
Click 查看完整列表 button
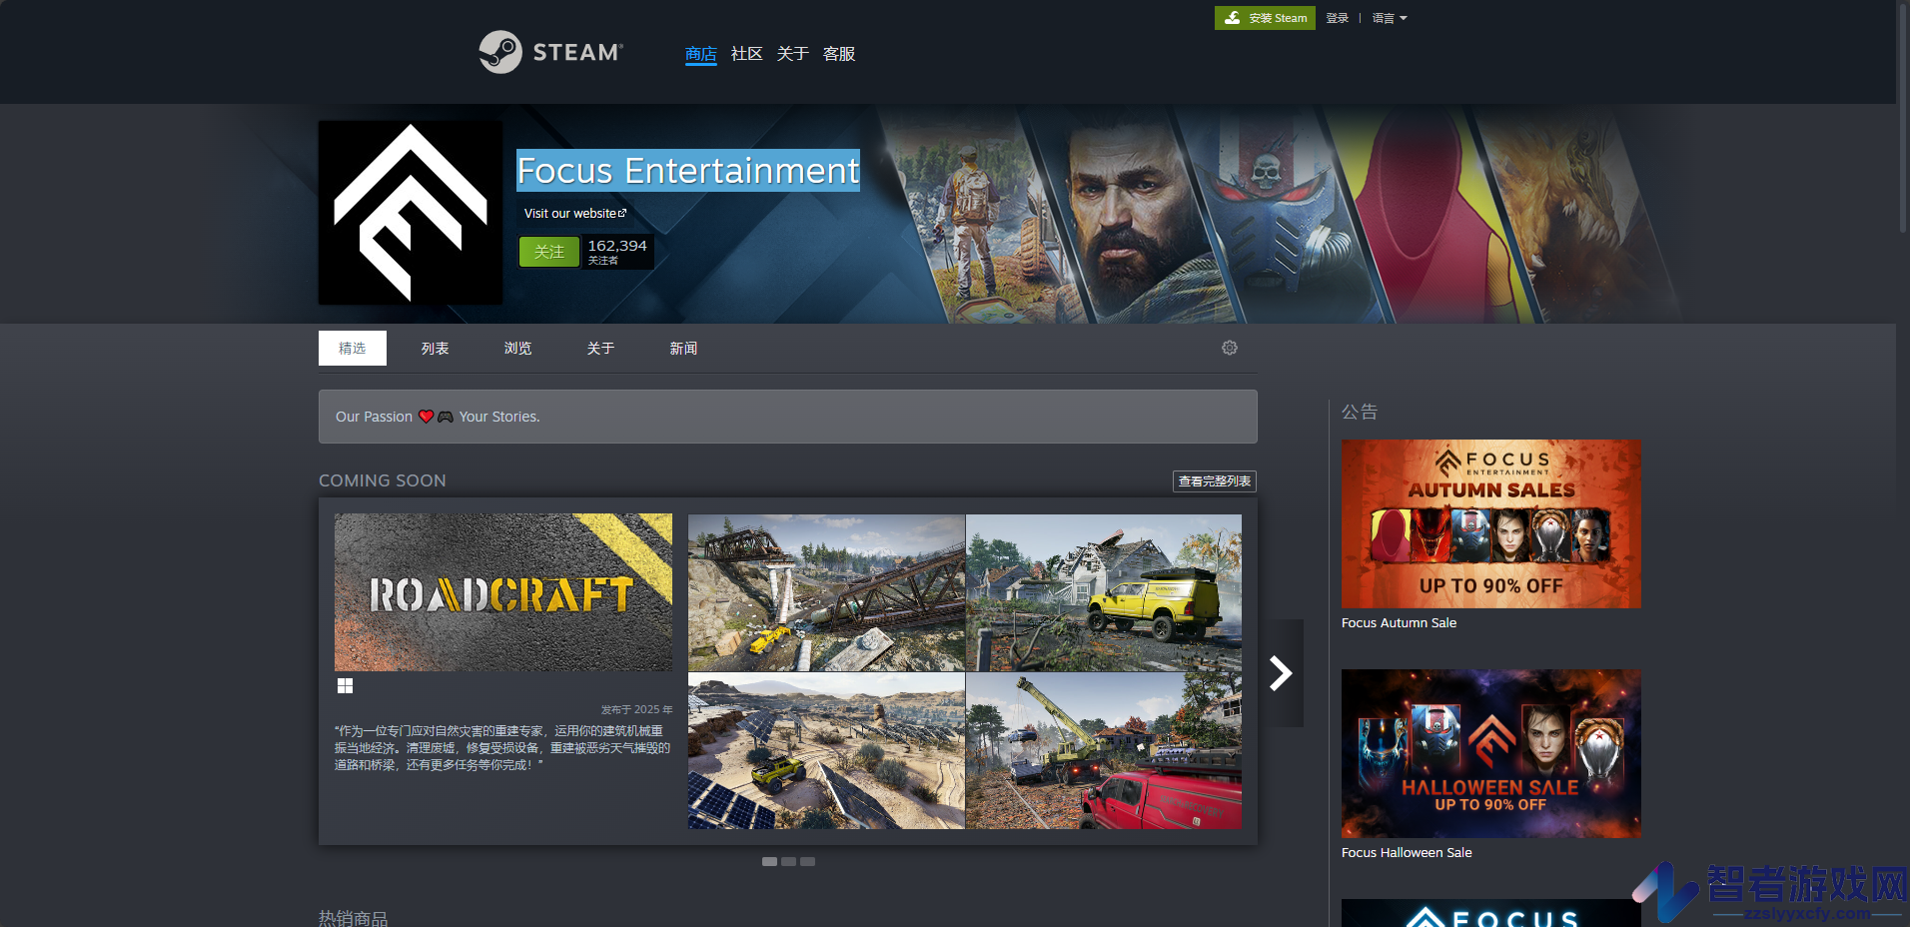1214,481
